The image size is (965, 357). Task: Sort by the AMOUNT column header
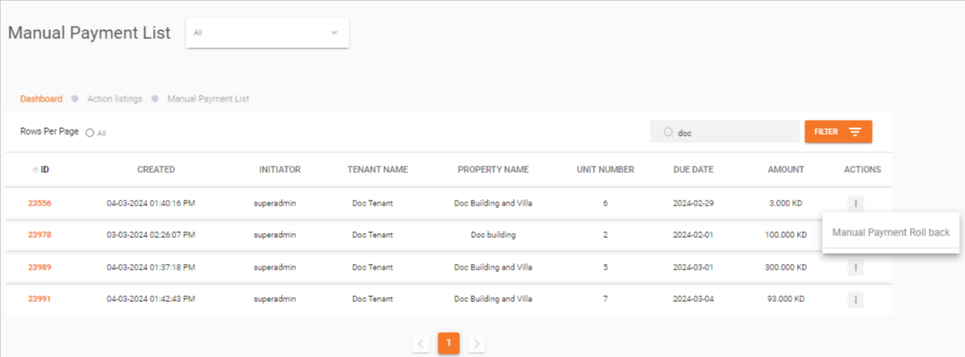785,170
